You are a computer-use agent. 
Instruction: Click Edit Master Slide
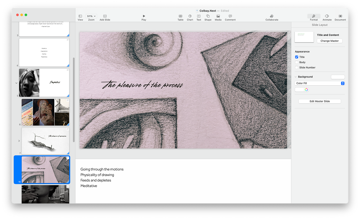click(320, 101)
